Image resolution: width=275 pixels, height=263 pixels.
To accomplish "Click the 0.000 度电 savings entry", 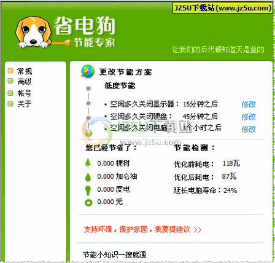I will (x=114, y=189).
